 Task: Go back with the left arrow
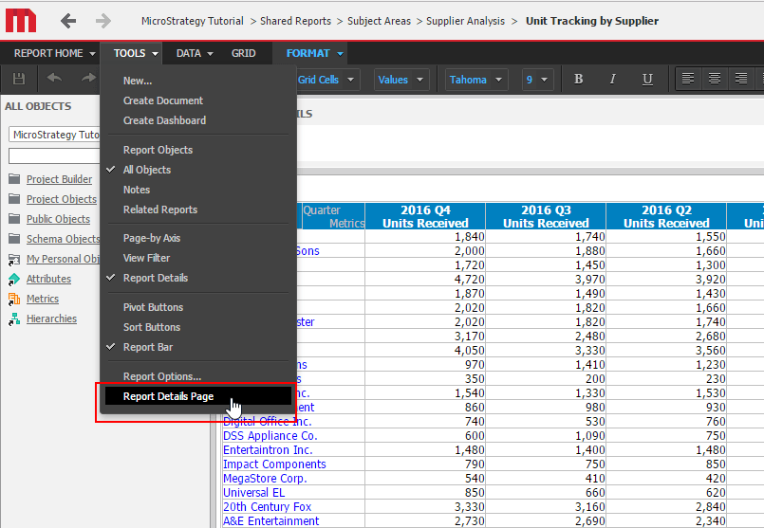click(68, 21)
